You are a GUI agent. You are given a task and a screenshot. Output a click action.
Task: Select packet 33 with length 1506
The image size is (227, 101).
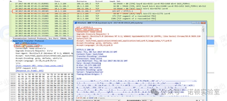pyautogui.click(x=111, y=19)
